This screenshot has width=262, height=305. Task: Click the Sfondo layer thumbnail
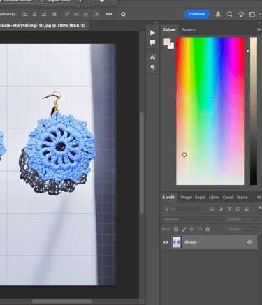click(177, 242)
